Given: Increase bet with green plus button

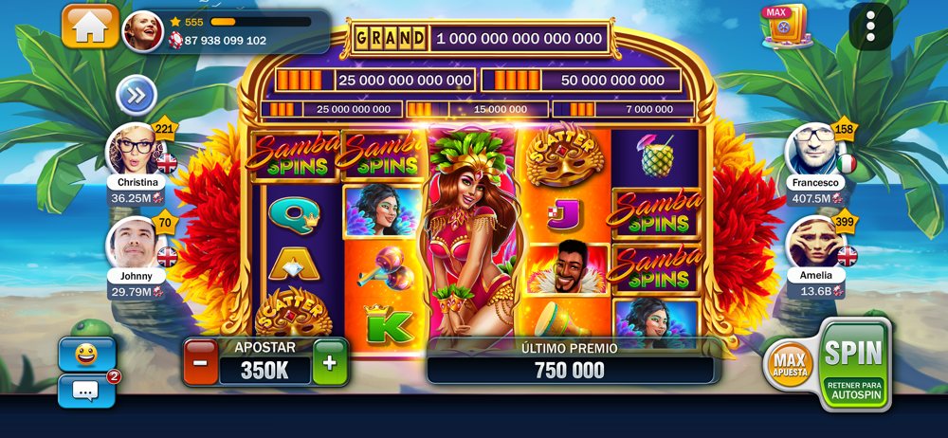Looking at the screenshot, I should (x=330, y=362).
